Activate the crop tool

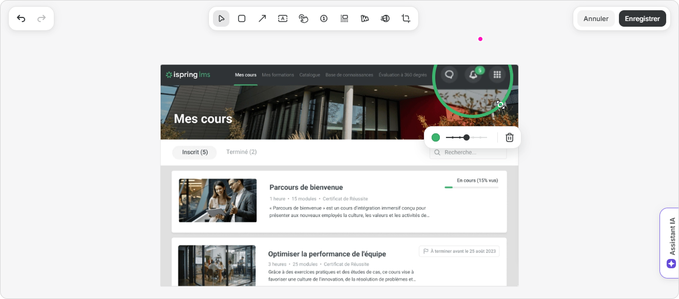(406, 18)
